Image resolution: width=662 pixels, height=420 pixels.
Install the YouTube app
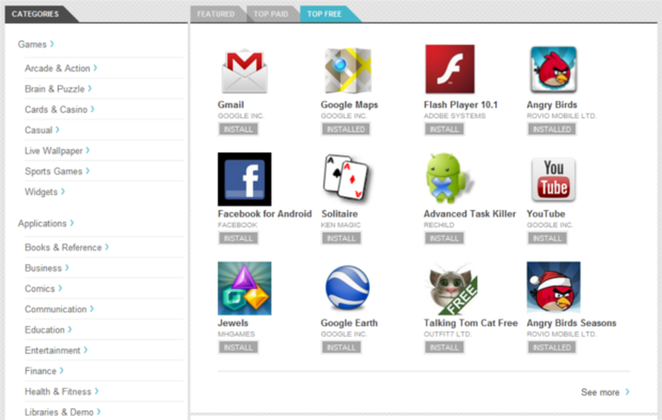pos(547,238)
